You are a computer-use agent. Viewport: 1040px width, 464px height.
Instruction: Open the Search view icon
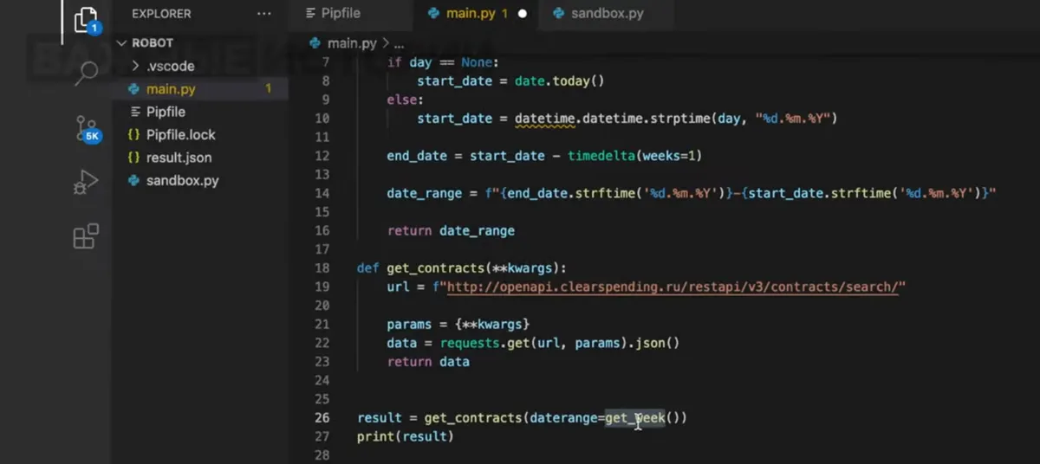pos(85,74)
